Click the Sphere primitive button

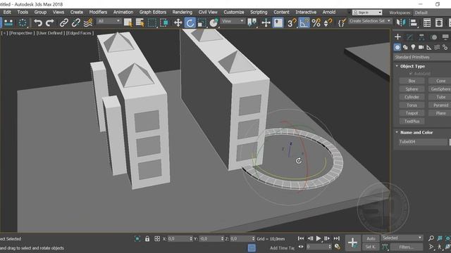coord(412,89)
